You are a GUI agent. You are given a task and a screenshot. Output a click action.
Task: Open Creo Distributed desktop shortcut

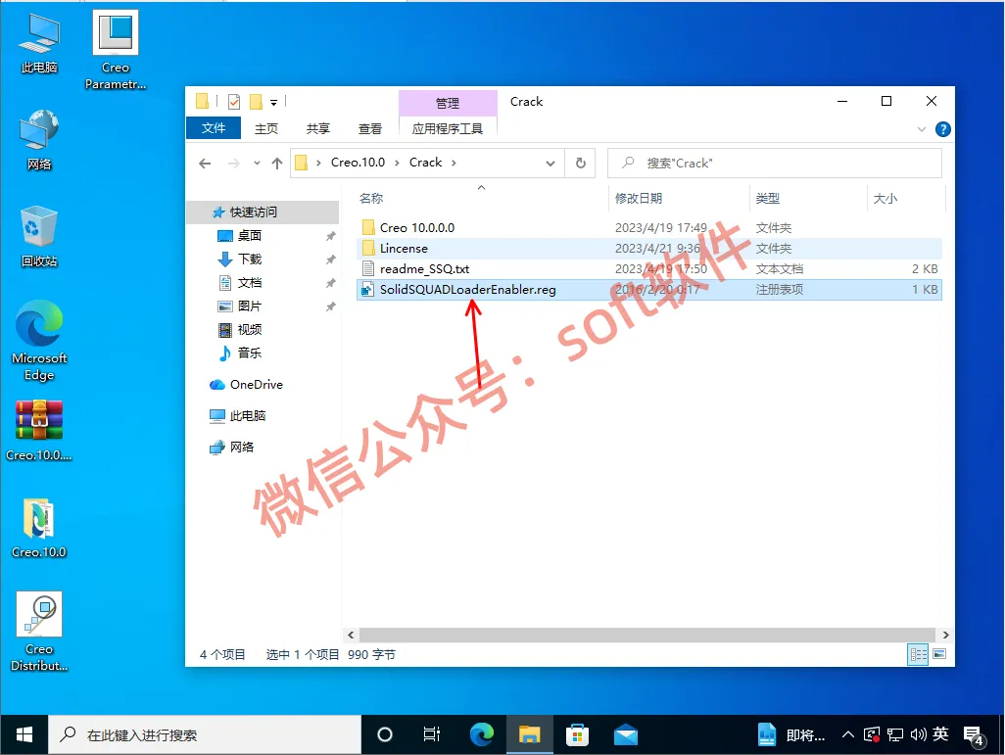[x=39, y=632]
